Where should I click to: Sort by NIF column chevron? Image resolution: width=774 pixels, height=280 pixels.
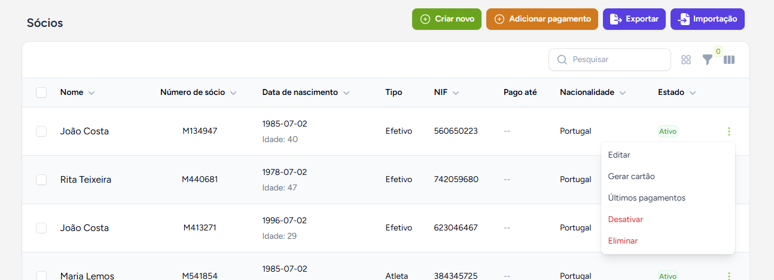click(456, 93)
